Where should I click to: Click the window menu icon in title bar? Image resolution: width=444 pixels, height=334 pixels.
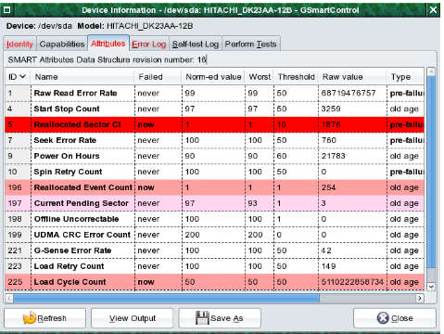click(x=6, y=10)
